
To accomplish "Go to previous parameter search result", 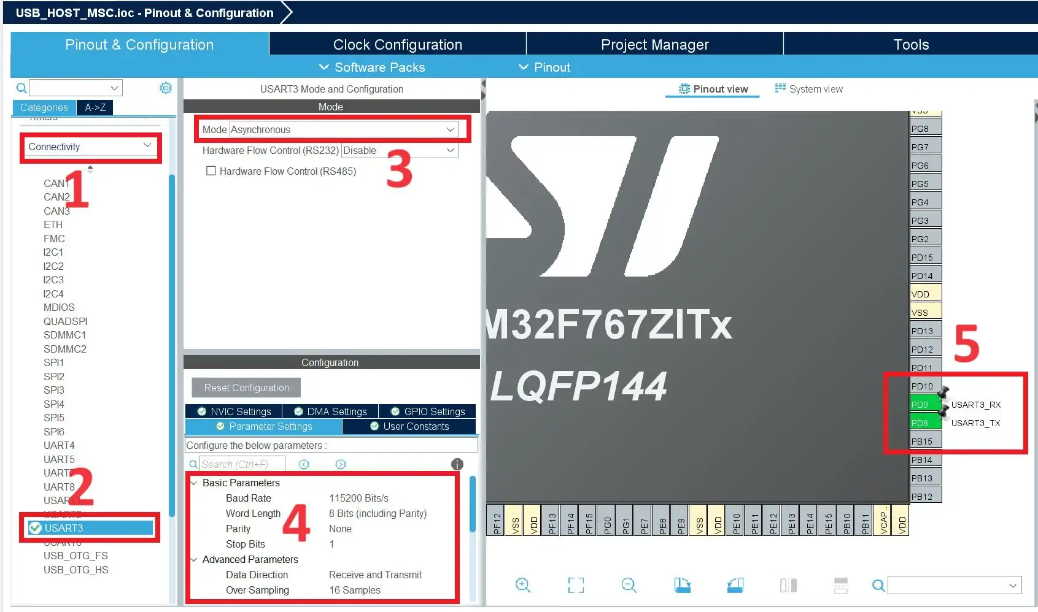I will point(304,464).
